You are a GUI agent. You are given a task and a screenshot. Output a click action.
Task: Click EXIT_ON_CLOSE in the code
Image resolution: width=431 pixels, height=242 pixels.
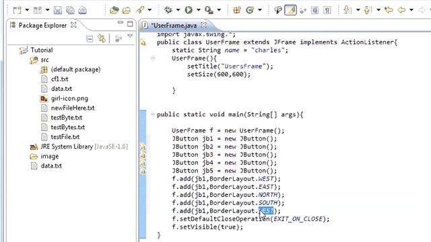pyautogui.click(x=298, y=219)
